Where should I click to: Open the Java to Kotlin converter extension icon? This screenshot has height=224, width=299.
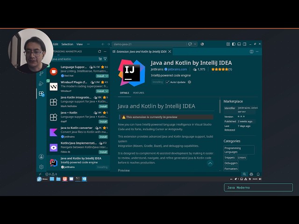pos(54,133)
